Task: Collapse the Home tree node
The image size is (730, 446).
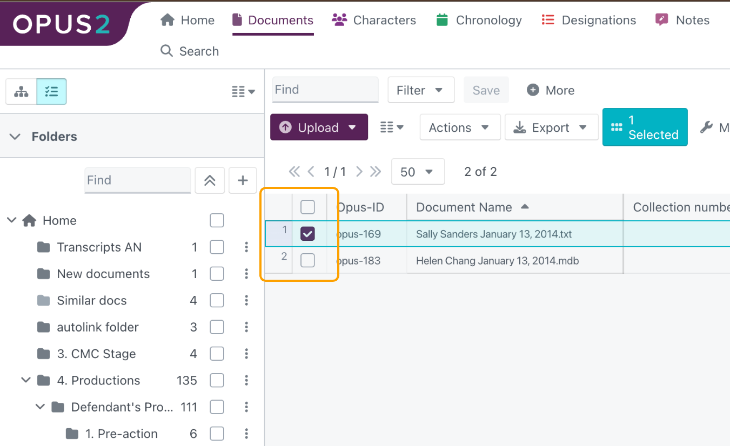Action: tap(11, 220)
